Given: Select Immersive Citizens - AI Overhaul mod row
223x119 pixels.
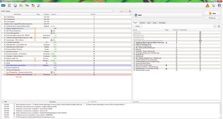Looking at the screenshot, I should tap(66, 54).
